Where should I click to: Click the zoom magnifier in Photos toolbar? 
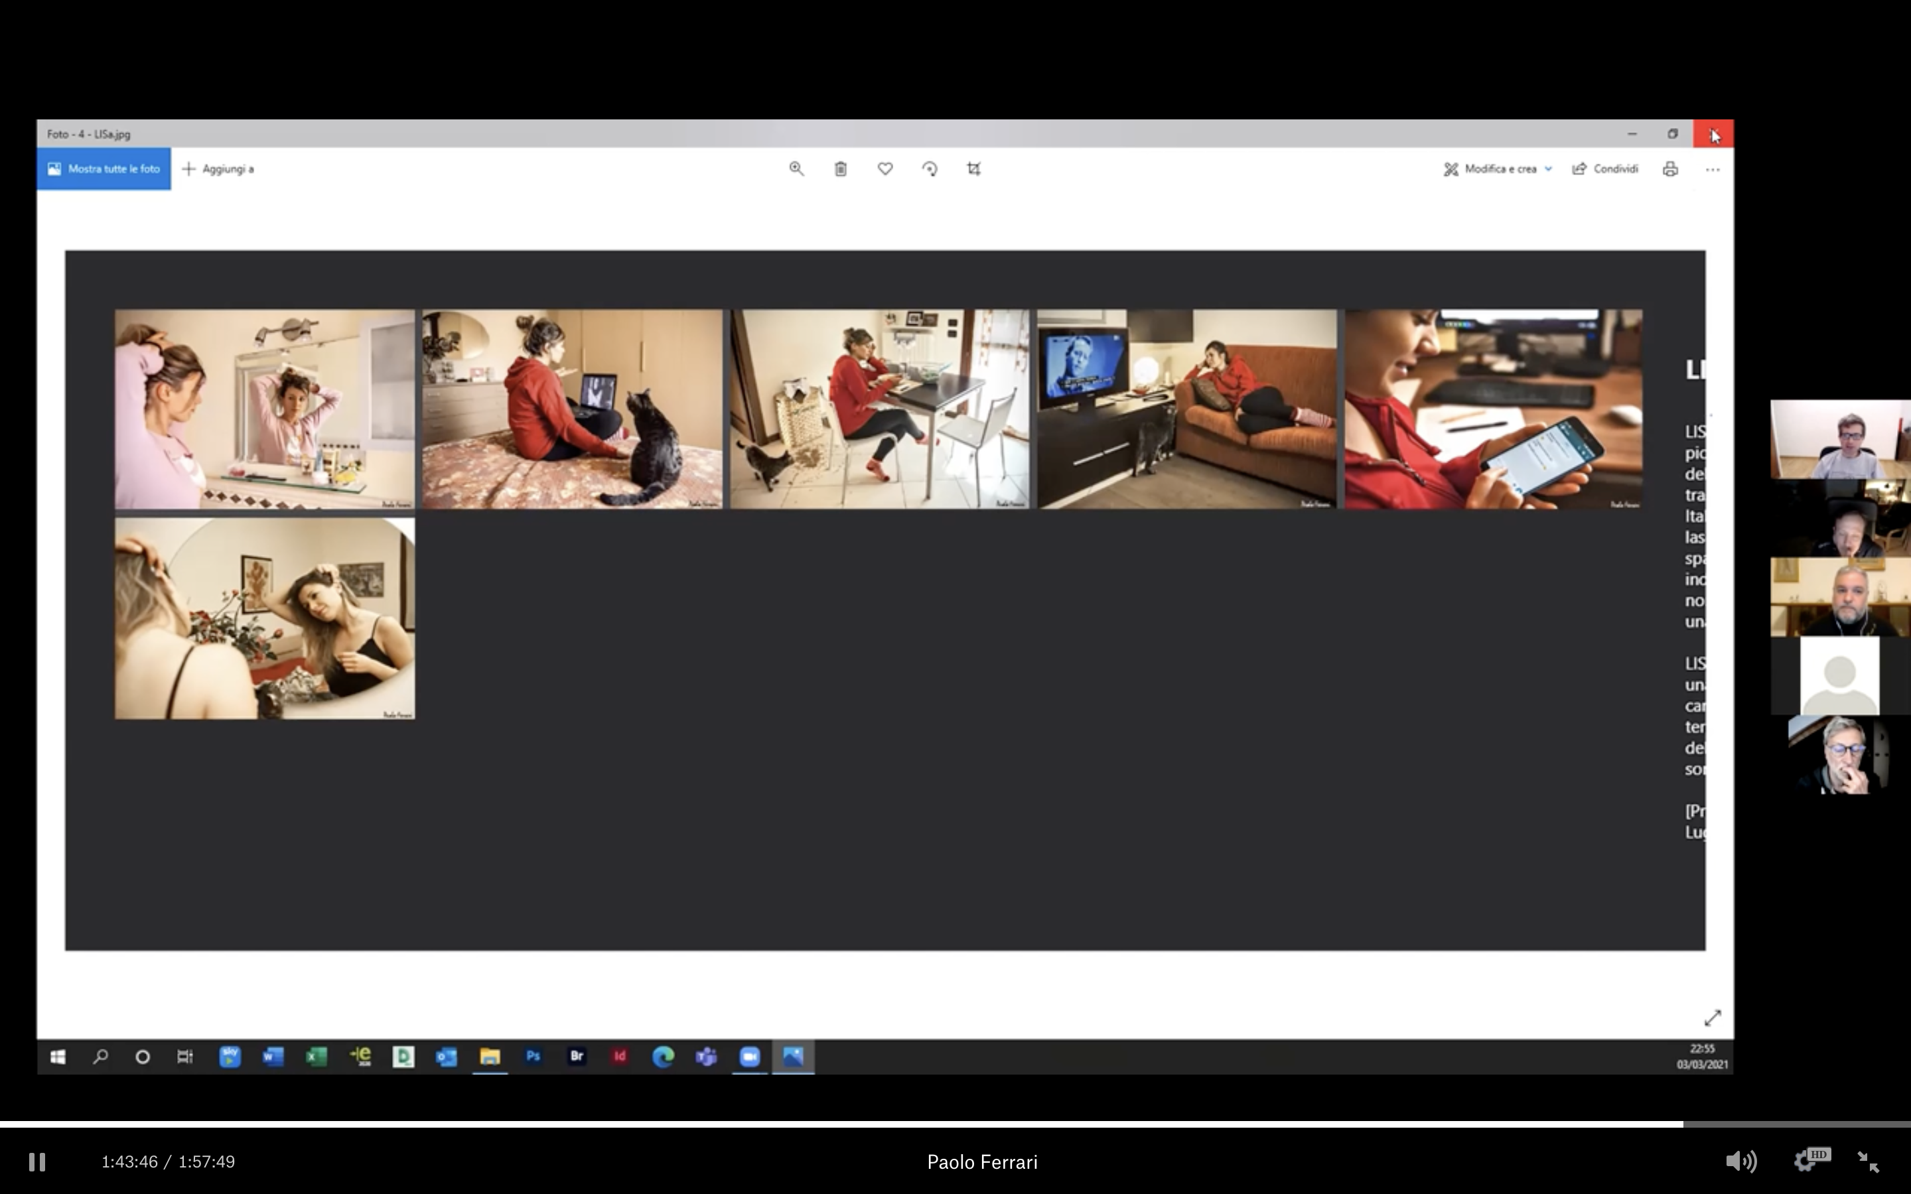coord(796,169)
